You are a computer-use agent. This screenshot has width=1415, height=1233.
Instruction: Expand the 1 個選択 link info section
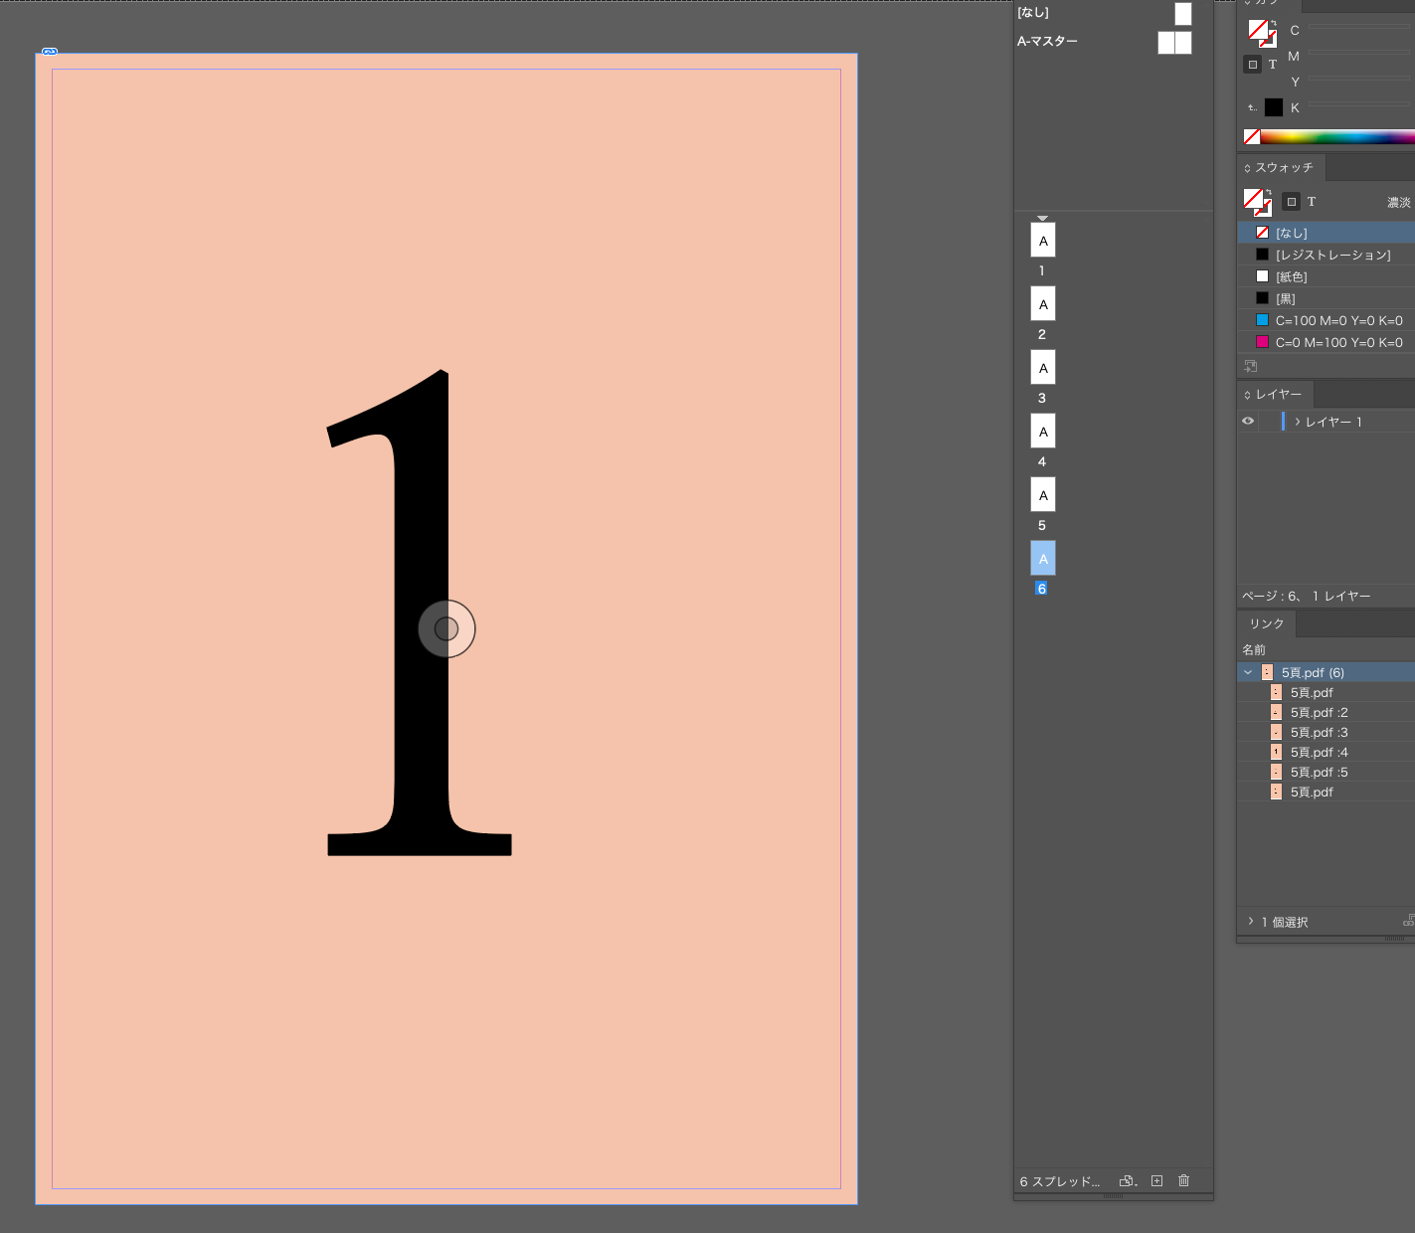1250,922
